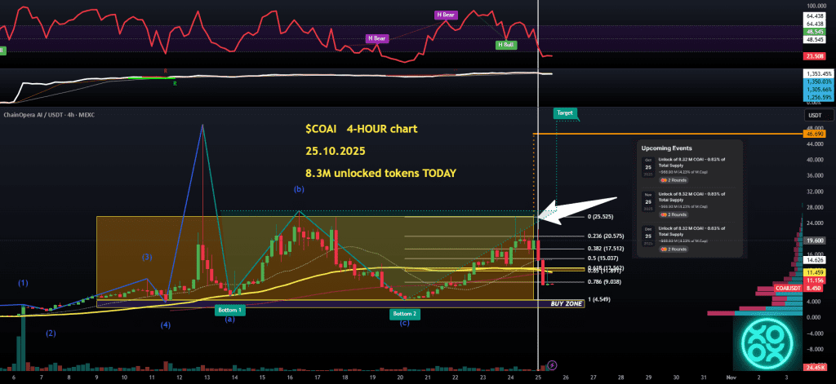This screenshot has height=384, width=836.
Task: Click the green Target label flag
Action: click(565, 113)
